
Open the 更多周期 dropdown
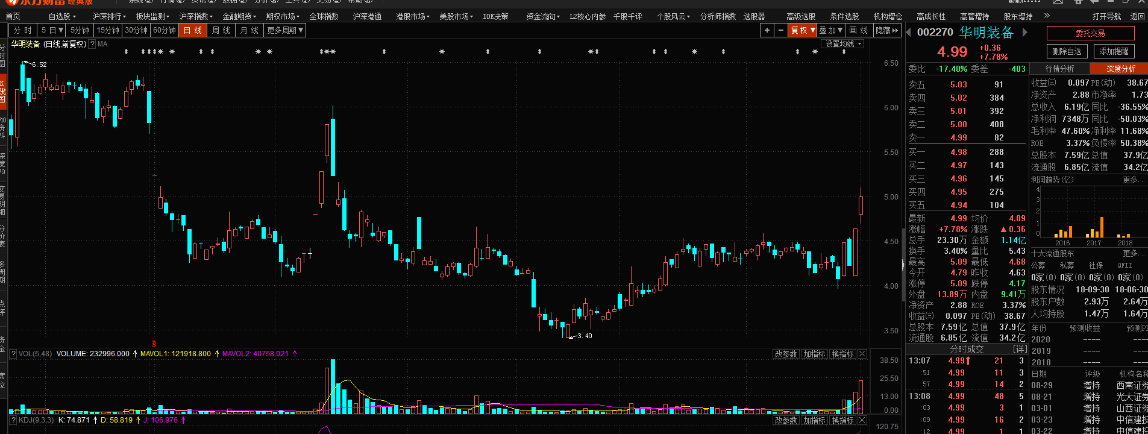[x=285, y=30]
